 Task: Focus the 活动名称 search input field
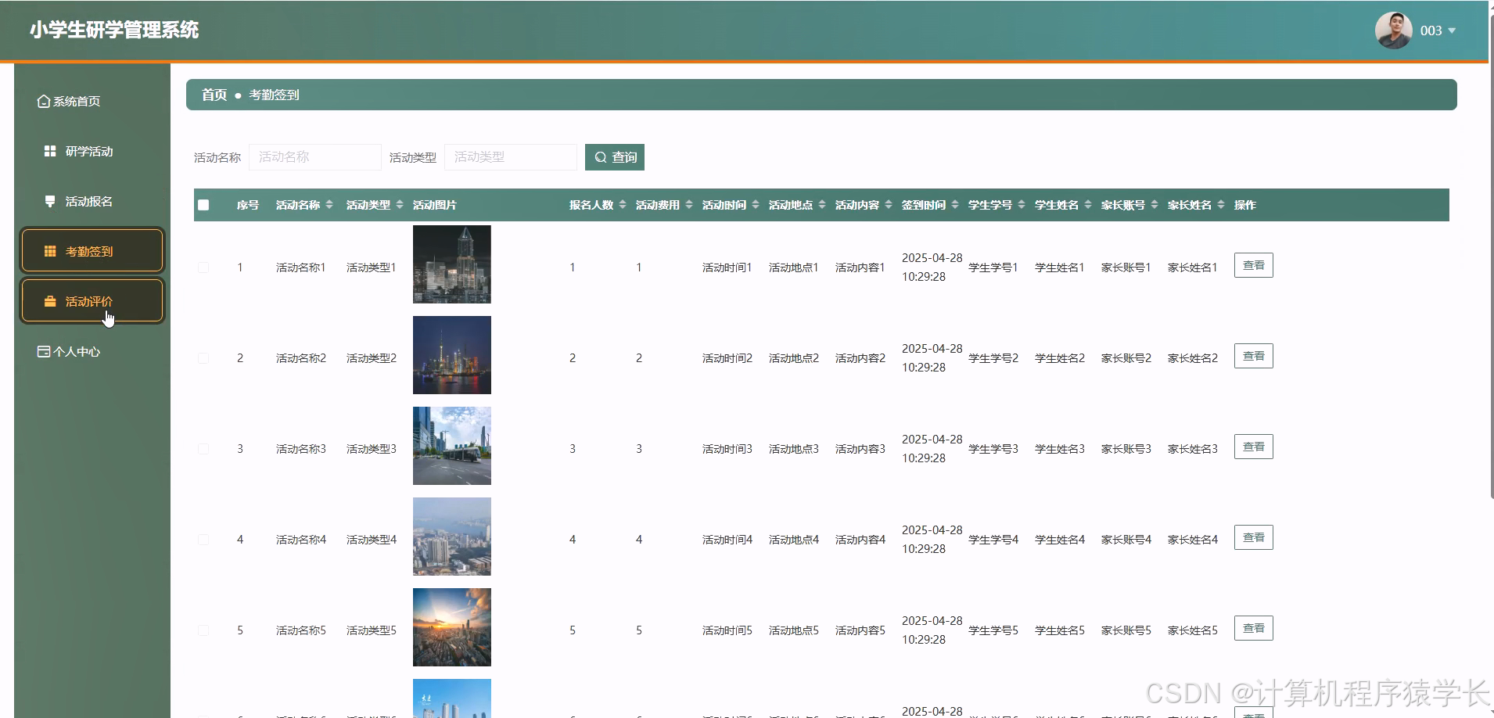(315, 157)
